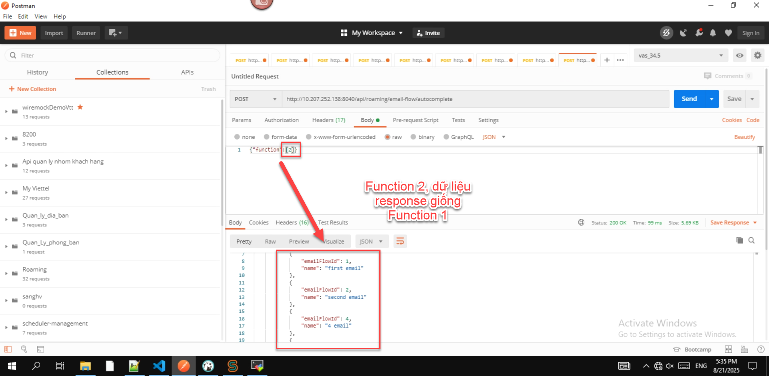The image size is (769, 376).
Task: Search response with magnifier icon
Action: [x=751, y=240]
